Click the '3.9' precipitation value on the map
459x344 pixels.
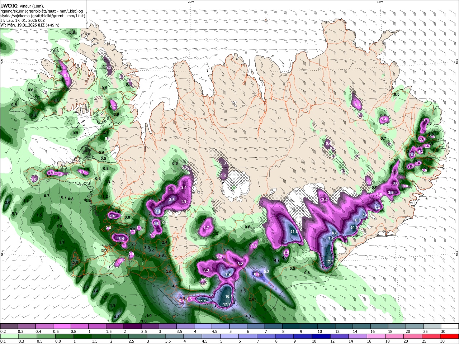391,193
